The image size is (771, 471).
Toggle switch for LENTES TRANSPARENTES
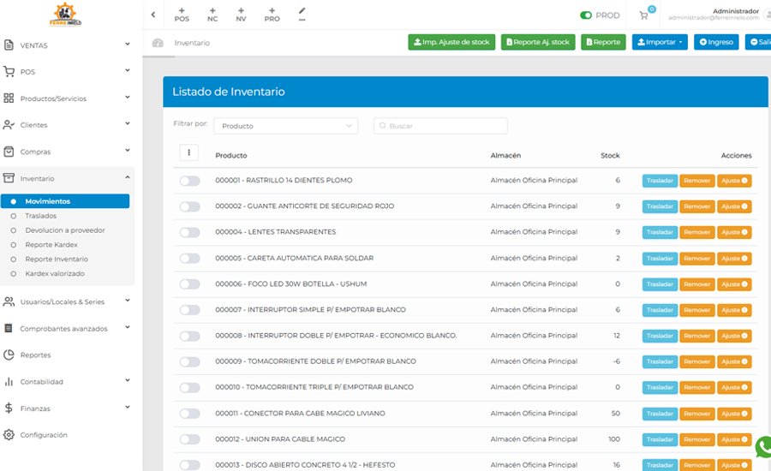190,233
